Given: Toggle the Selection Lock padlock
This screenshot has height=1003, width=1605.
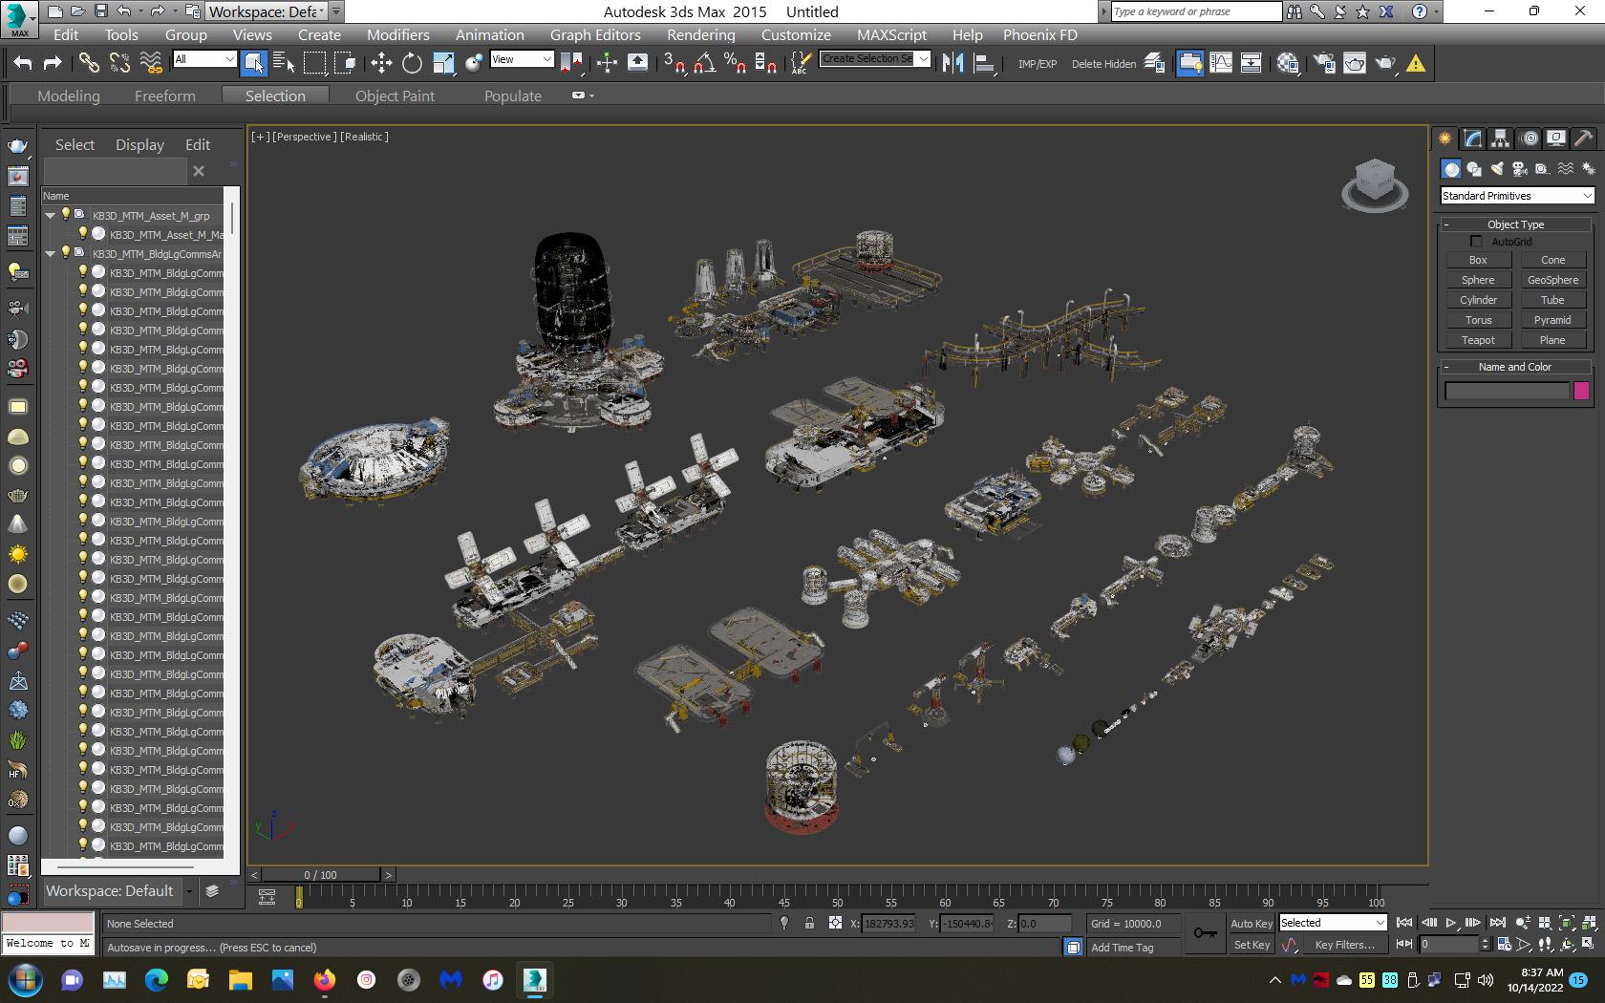Looking at the screenshot, I should pos(809,923).
